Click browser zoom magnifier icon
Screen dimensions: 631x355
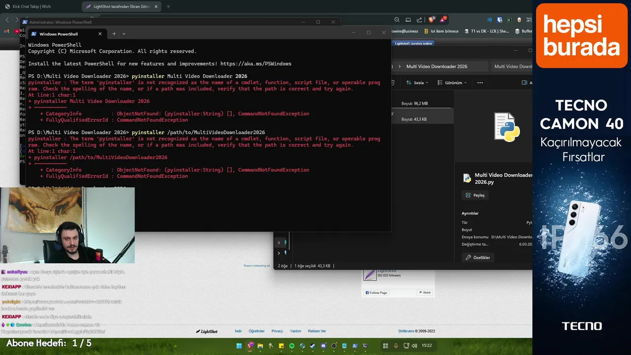397,20
